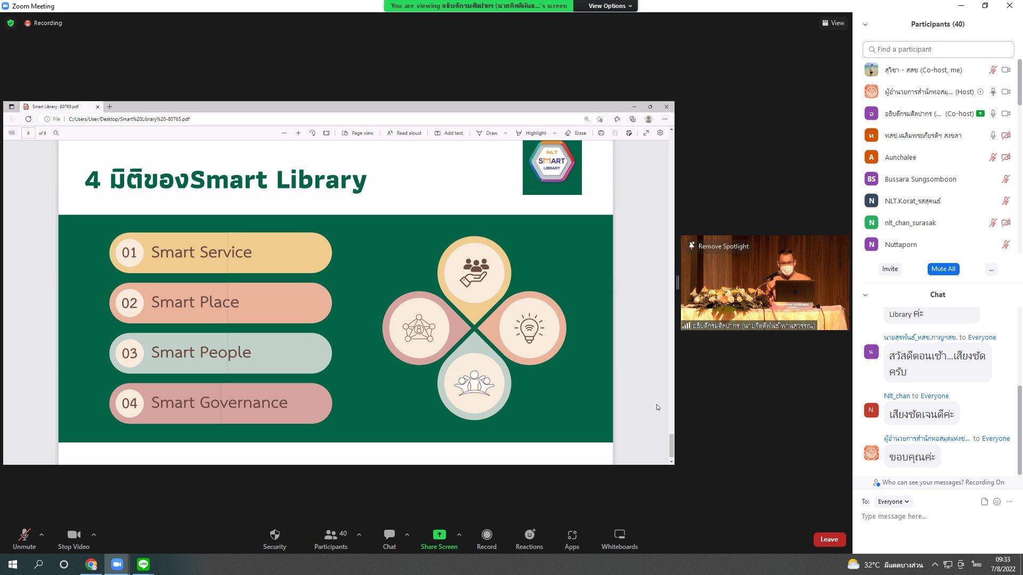Click the Invite button in participants panel
1023x575 pixels.
[889, 269]
